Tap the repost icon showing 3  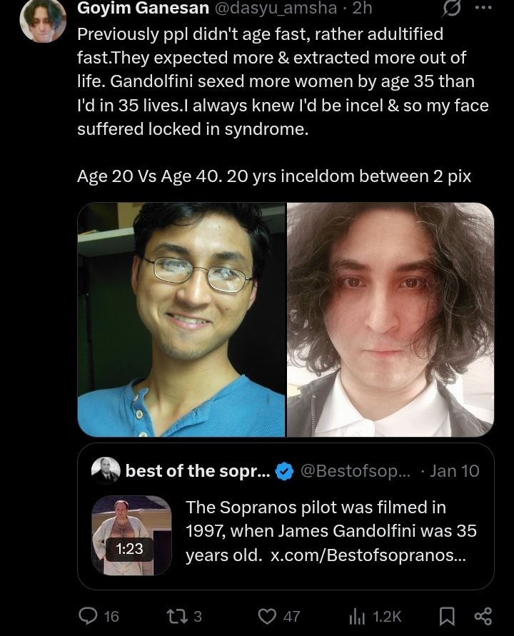(177, 616)
